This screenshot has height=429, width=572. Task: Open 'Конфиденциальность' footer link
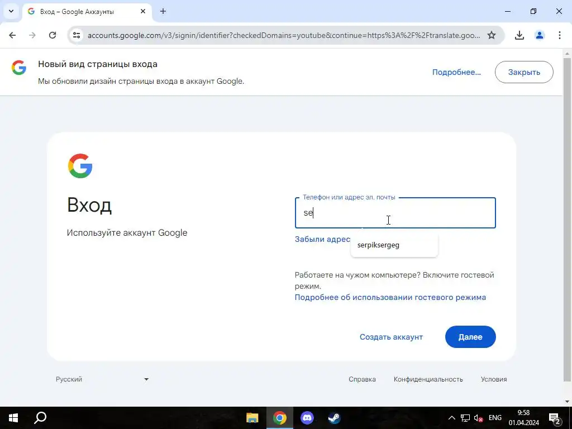(x=428, y=379)
